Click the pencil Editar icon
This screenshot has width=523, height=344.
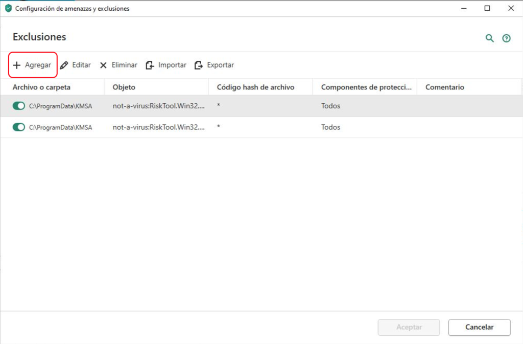(64, 65)
